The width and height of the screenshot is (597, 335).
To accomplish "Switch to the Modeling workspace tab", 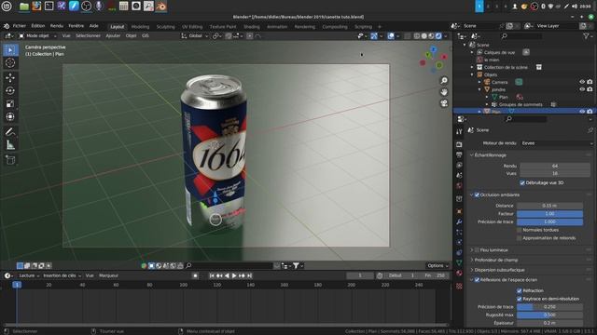I will tap(140, 27).
